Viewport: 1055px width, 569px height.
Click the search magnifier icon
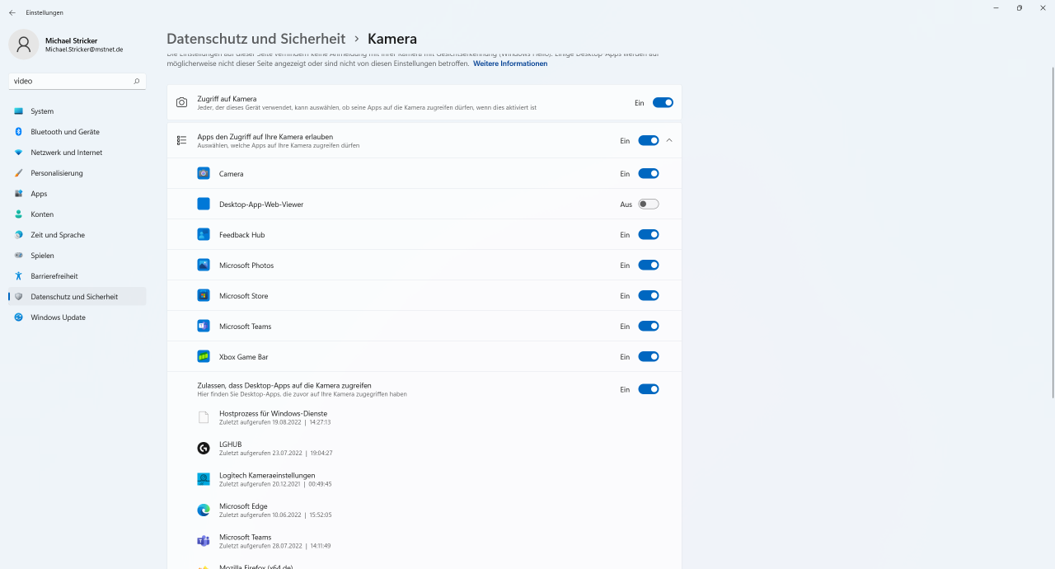click(137, 81)
